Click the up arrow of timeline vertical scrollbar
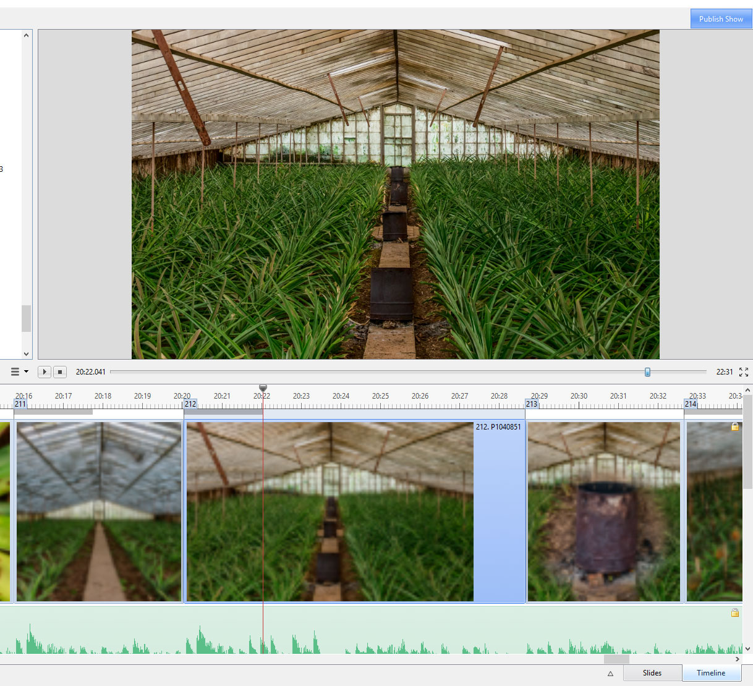753x686 pixels. pyautogui.click(x=747, y=391)
